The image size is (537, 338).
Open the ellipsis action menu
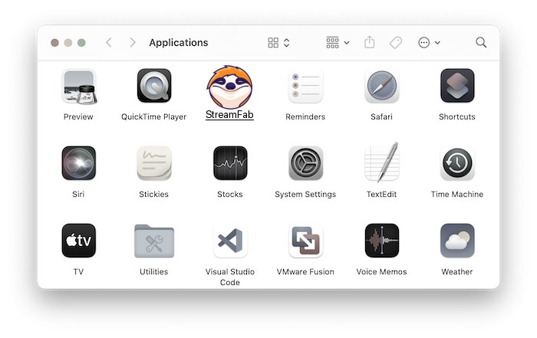[429, 43]
